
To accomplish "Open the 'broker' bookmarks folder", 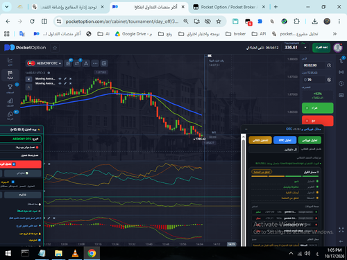I will tap(235, 34).
